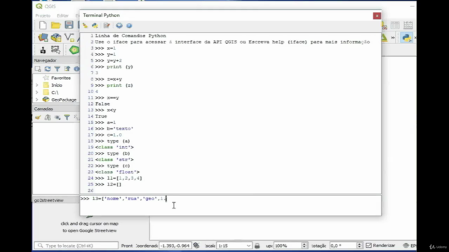Click console output "<class 'float'>"
Image resolution: width=449 pixels, height=252 pixels.
tap(117, 172)
